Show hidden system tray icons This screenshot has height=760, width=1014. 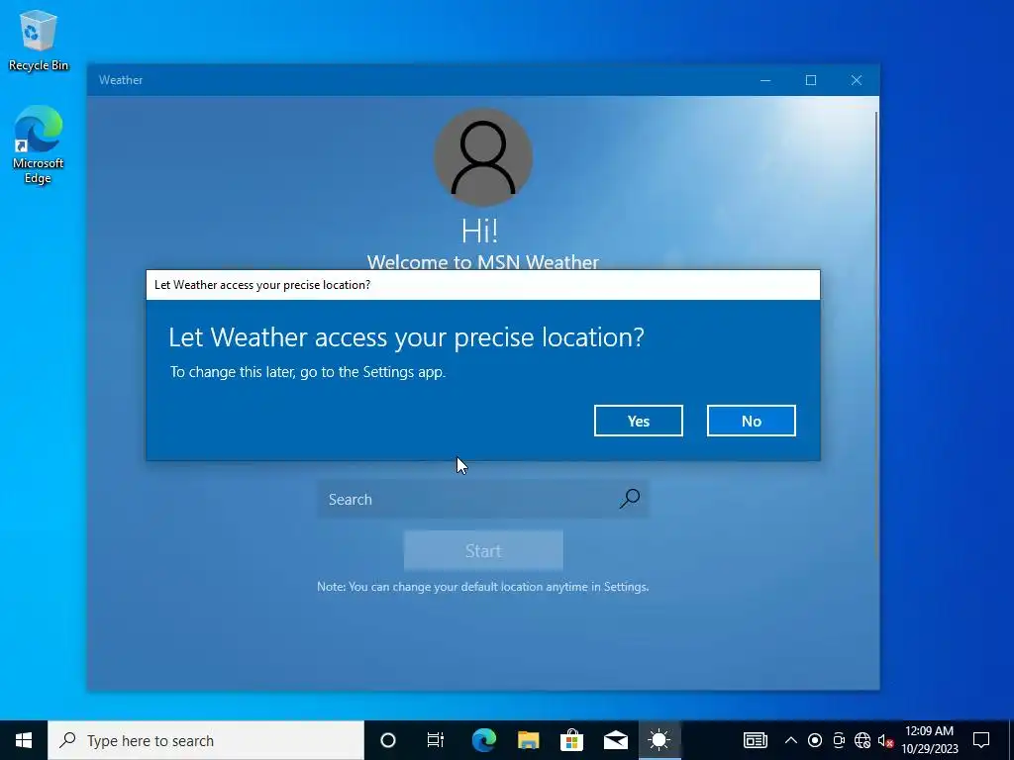point(791,740)
